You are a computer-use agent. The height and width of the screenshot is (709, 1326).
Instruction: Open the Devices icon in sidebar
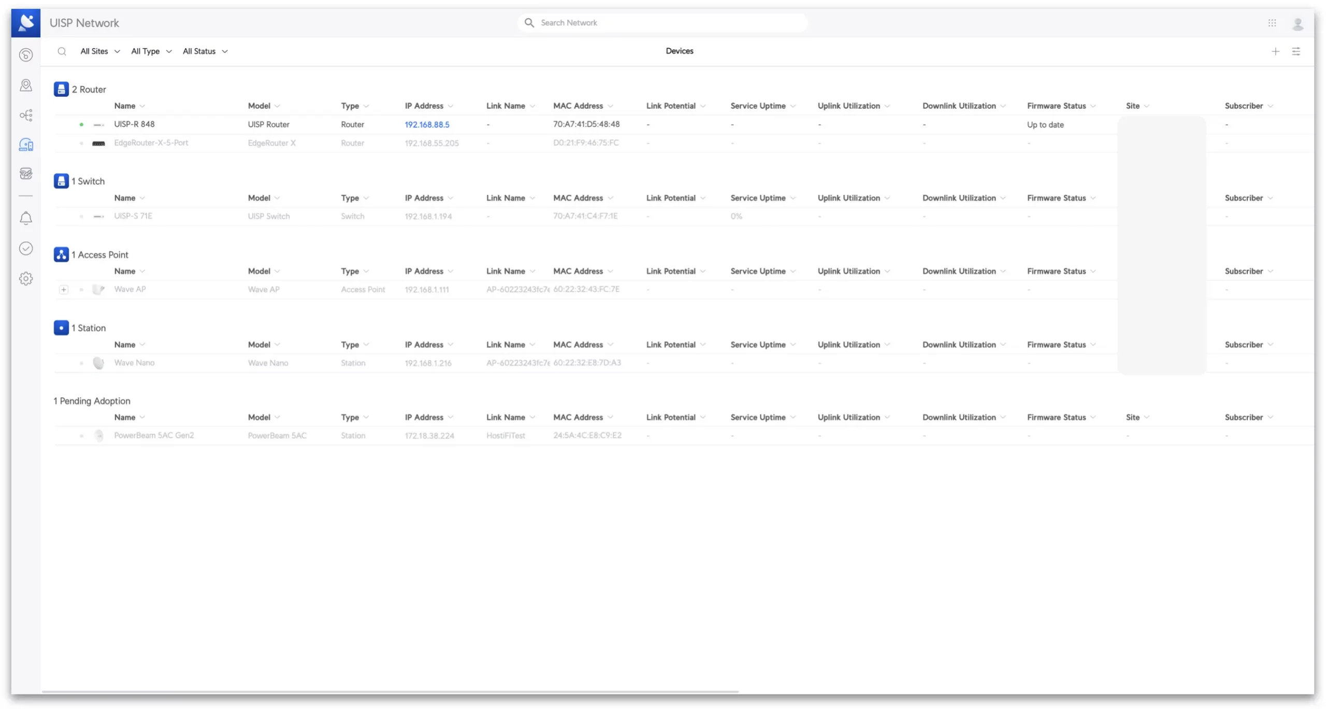click(26, 144)
